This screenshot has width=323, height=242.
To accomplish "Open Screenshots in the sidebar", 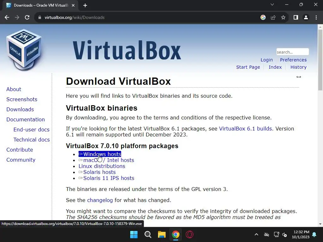I will 22,99.
